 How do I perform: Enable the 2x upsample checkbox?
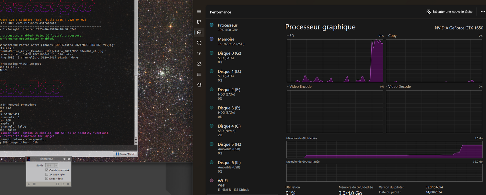47,174
